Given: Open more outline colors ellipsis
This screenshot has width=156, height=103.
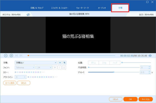Looking at the screenshot, I should coord(56,77).
